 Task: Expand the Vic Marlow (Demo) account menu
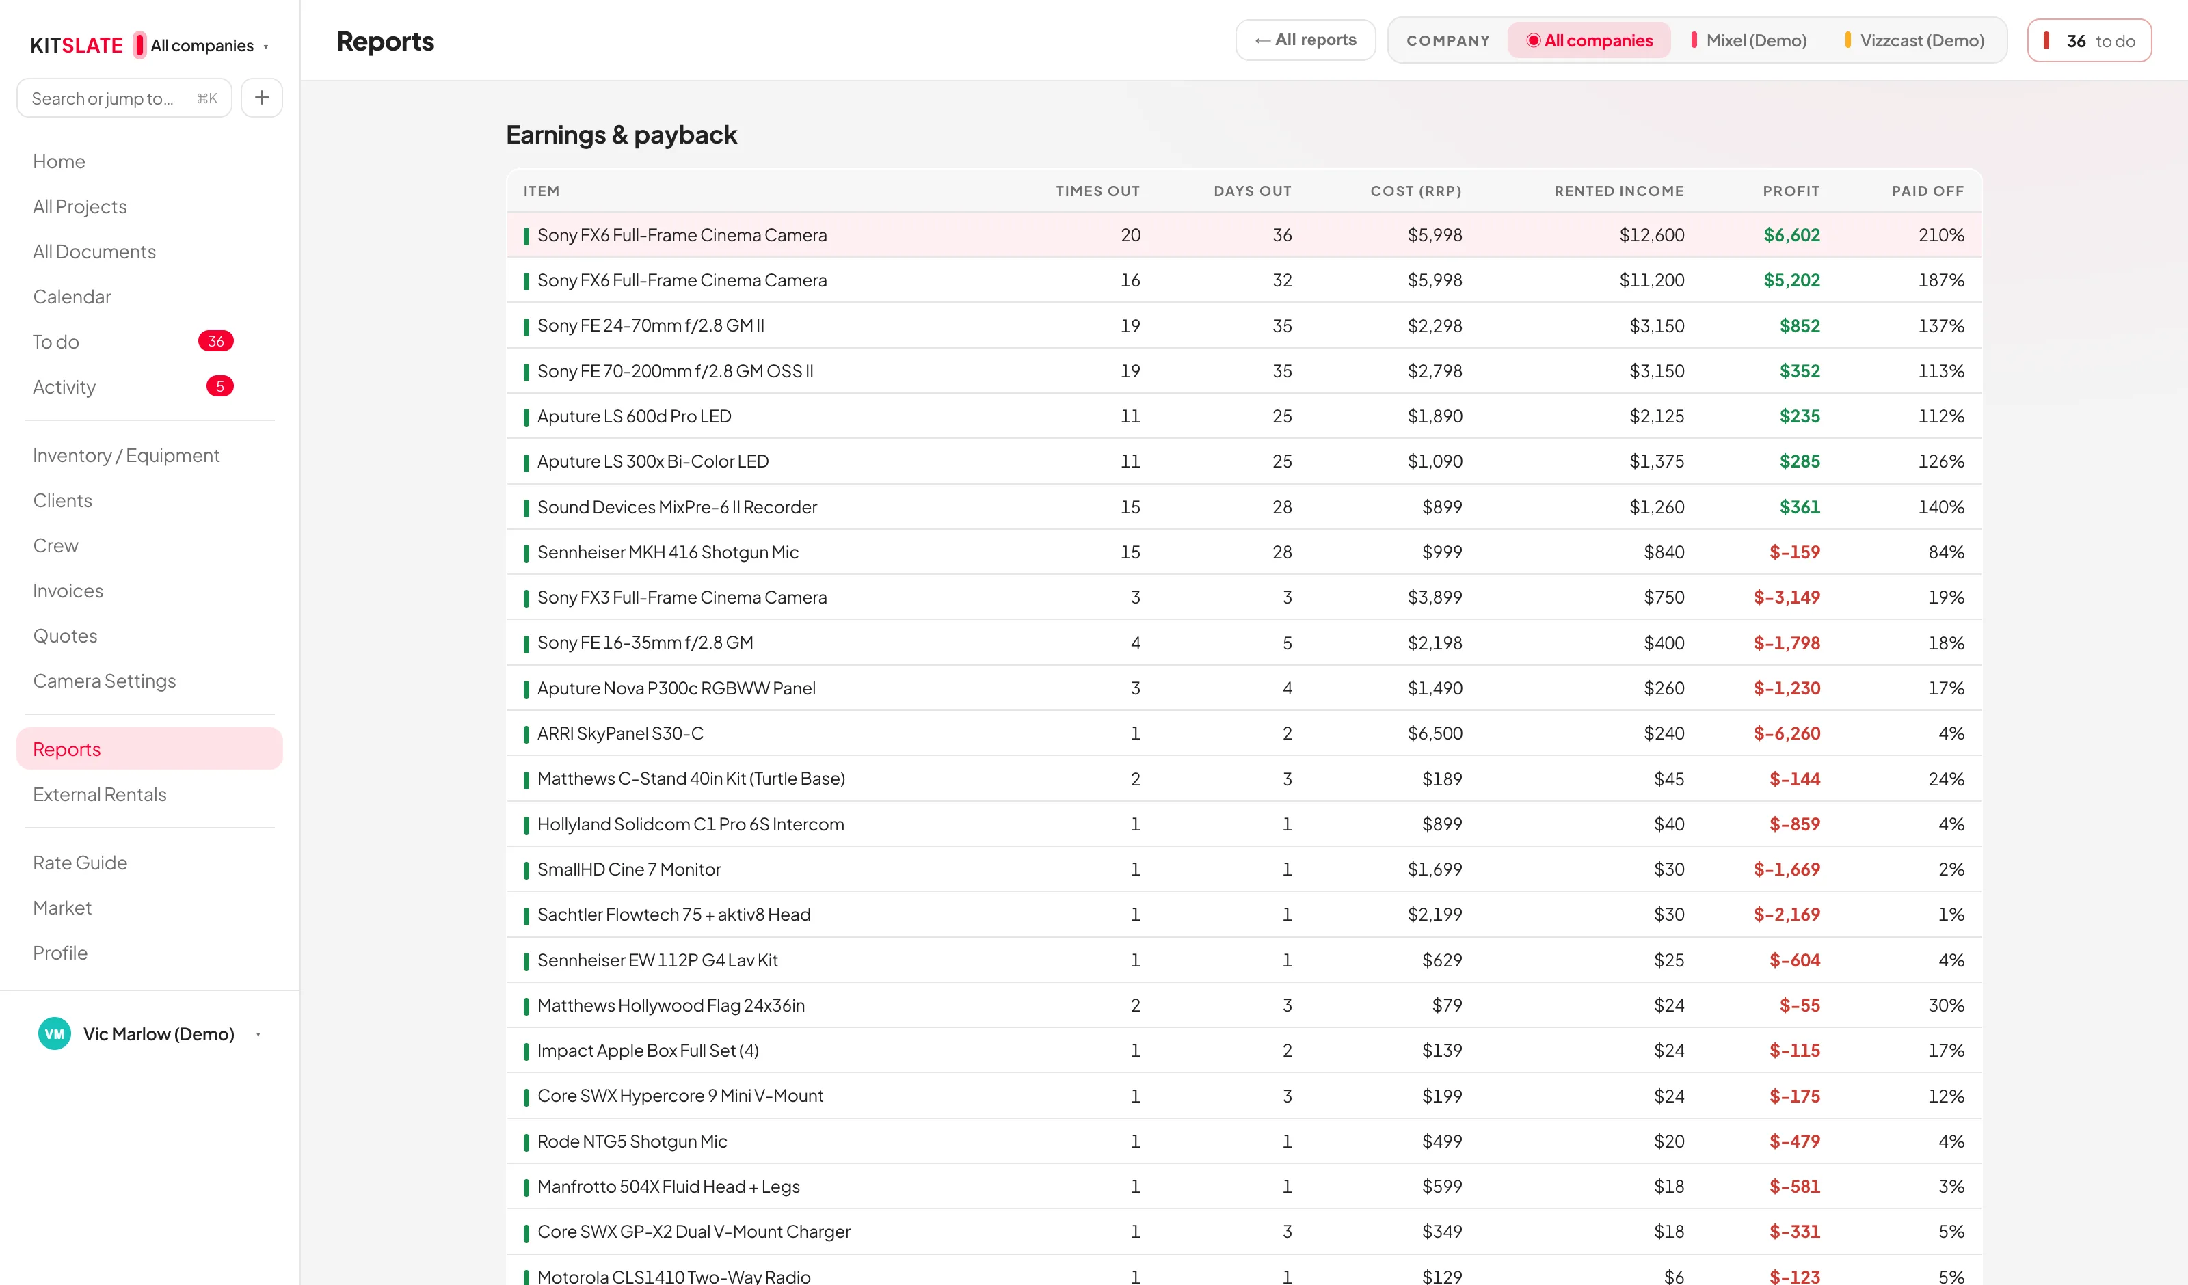tap(149, 1034)
